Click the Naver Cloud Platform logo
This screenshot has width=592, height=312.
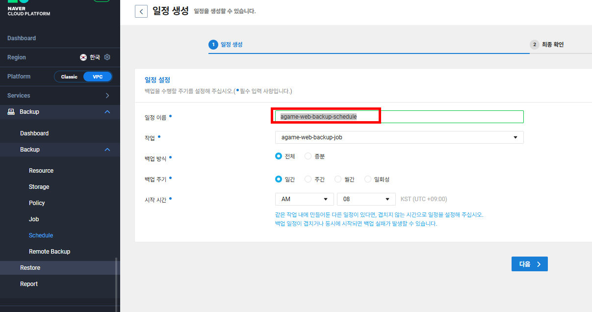pos(28,8)
